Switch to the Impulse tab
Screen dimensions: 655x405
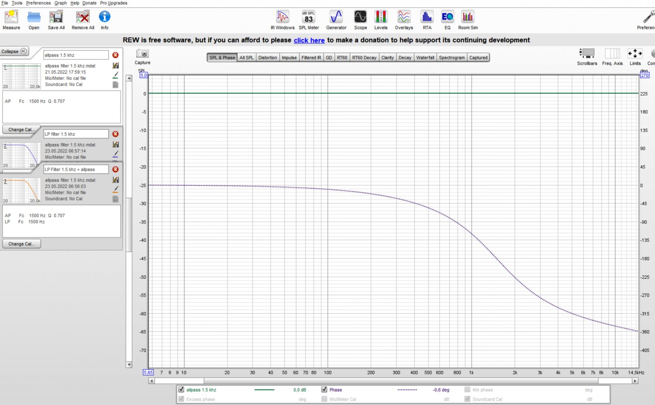(x=289, y=58)
